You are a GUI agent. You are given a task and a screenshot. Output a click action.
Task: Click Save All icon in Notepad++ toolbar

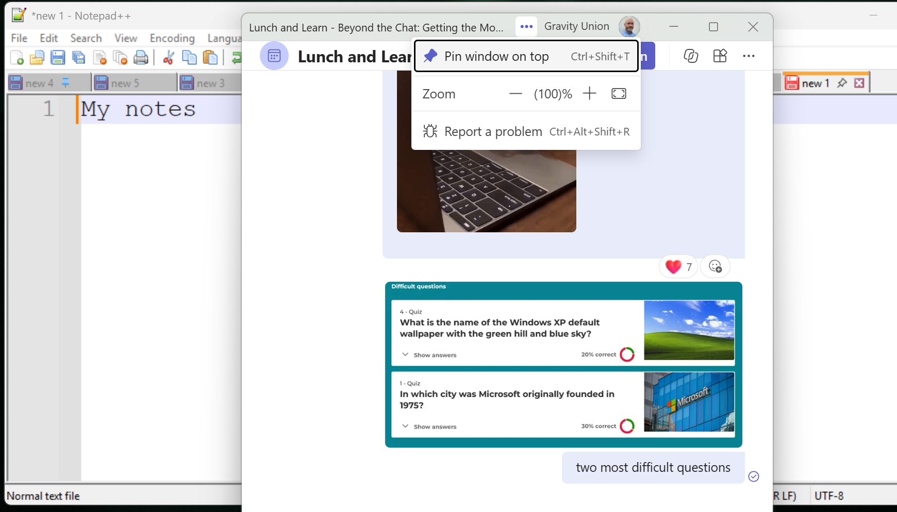(78, 58)
